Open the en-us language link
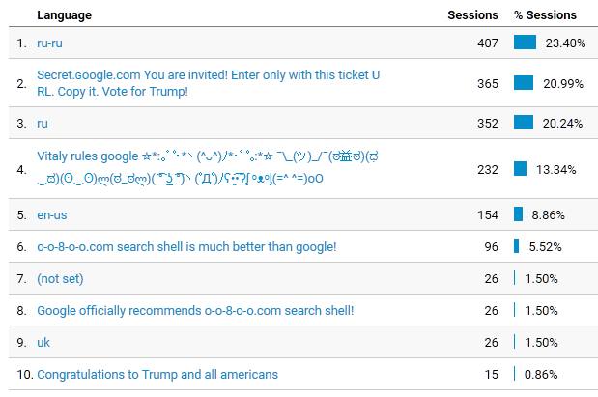 click(52, 215)
